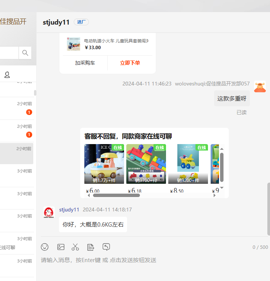Open the highlighted conversation from 2小时前
Viewport: 270px width, 281px height.
click(17, 153)
